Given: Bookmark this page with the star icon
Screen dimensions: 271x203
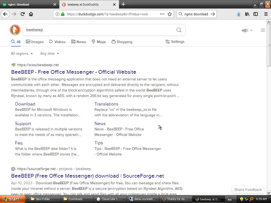Looking at the screenshot, I should point(170,14).
